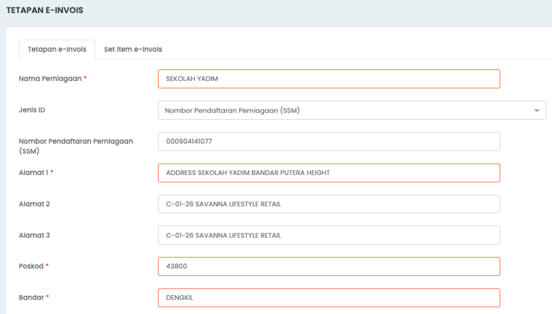Click the Jenis ID dropdown arrow
This screenshot has width=552, height=314.
536,111
